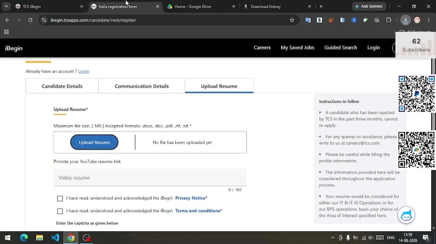Open the apps grid in bookmarks bar

(6, 32)
